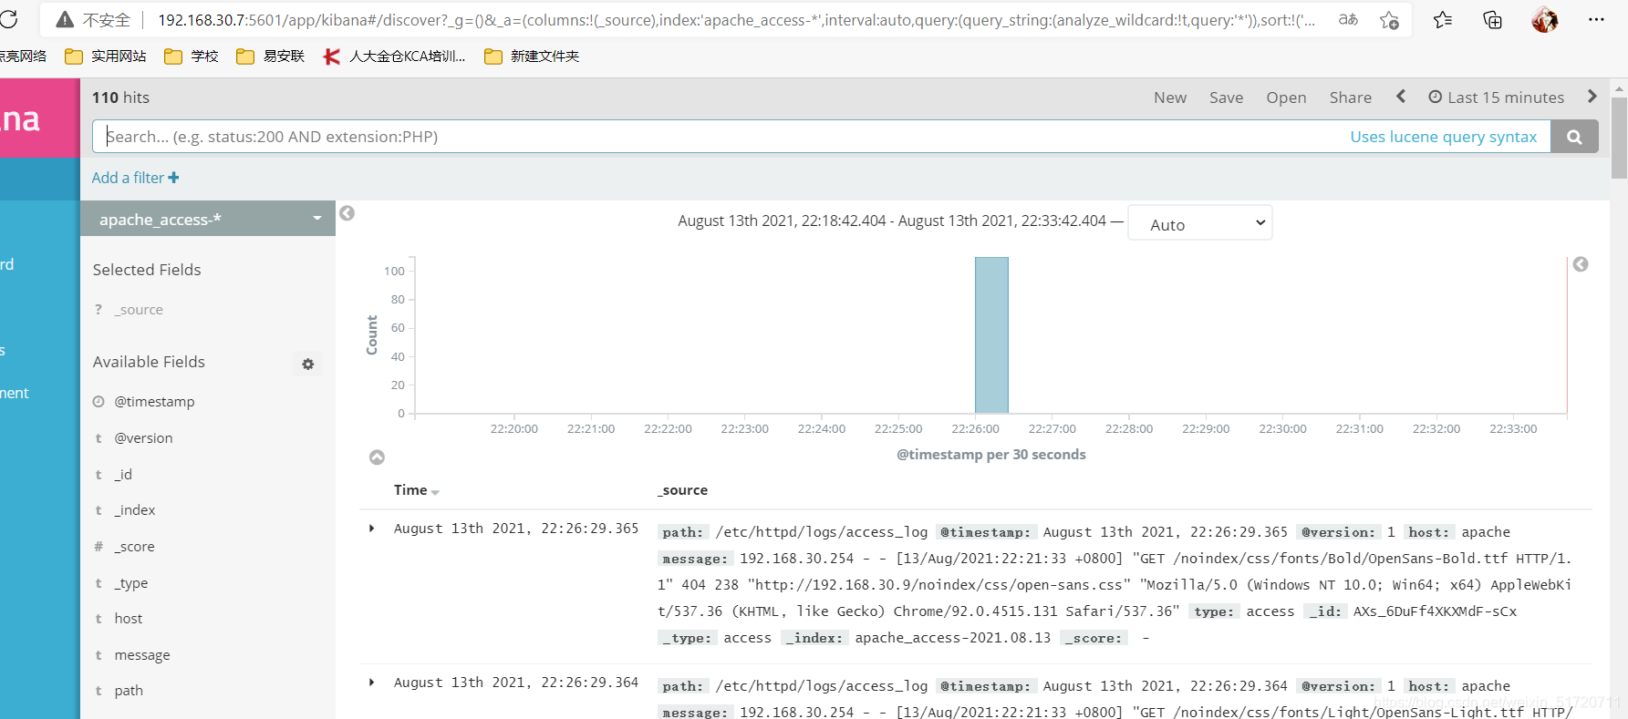This screenshot has width=1628, height=719.
Task: Open the Last 15 minutes time picker
Action: coord(1496,98)
